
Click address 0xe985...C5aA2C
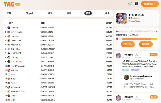(x=48, y=96)
